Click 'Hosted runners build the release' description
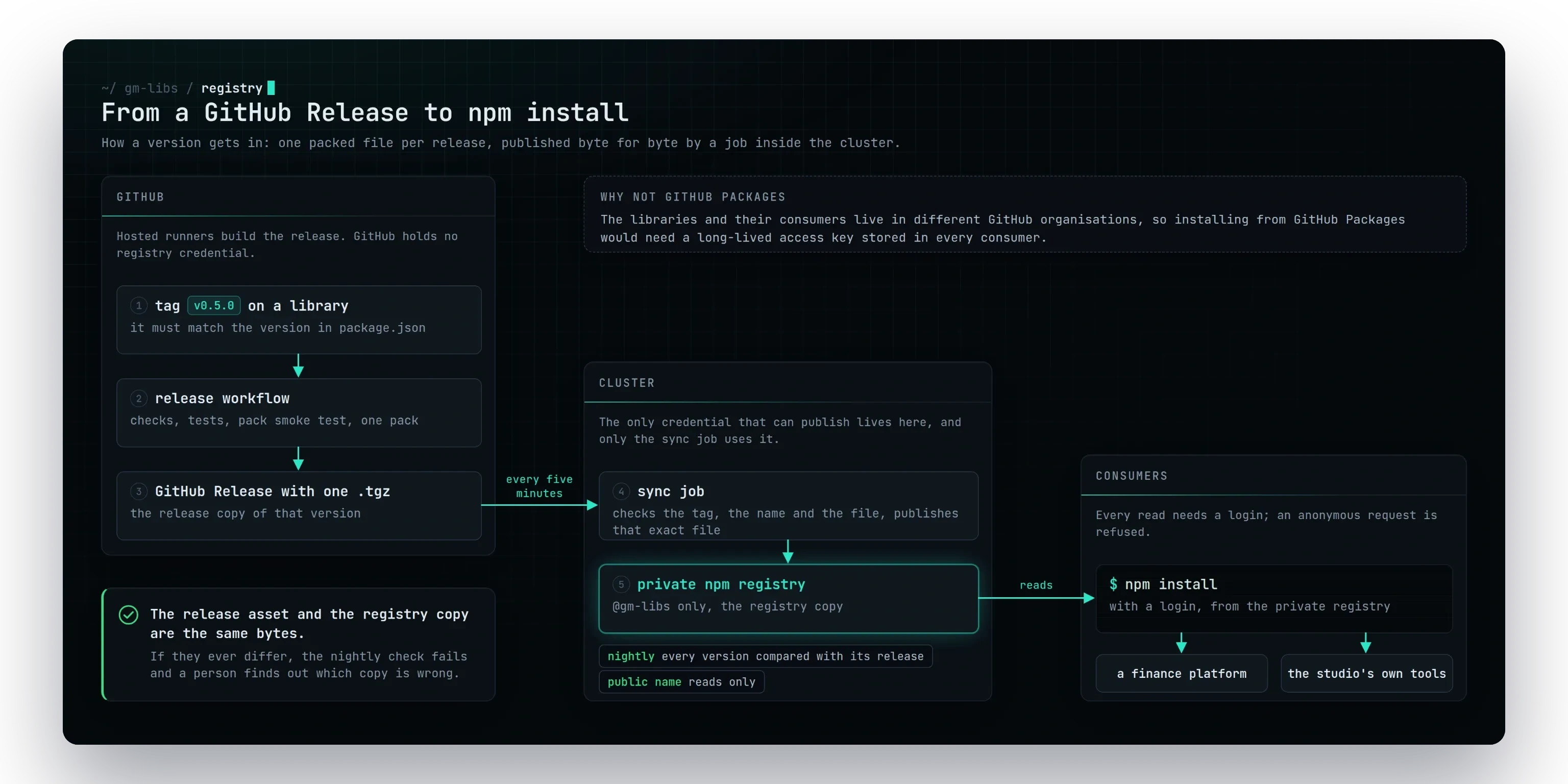1568x784 pixels. click(x=287, y=244)
